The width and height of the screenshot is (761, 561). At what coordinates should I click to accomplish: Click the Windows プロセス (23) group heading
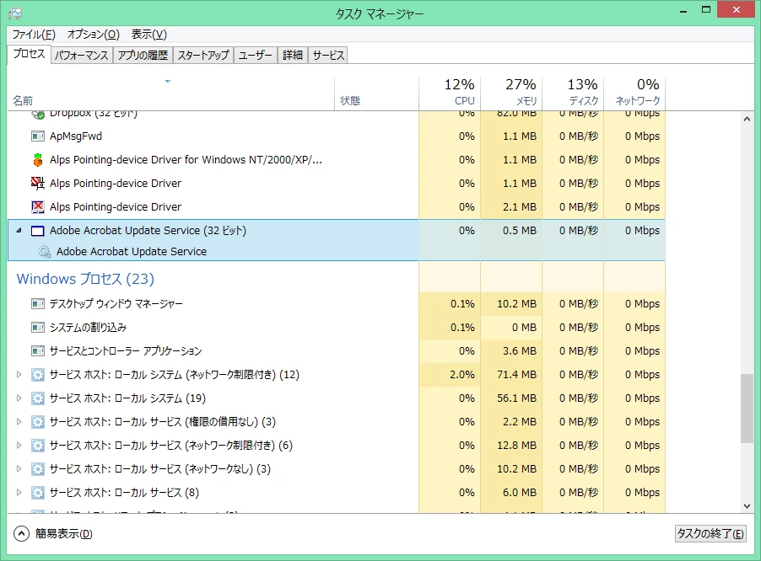tap(85, 279)
